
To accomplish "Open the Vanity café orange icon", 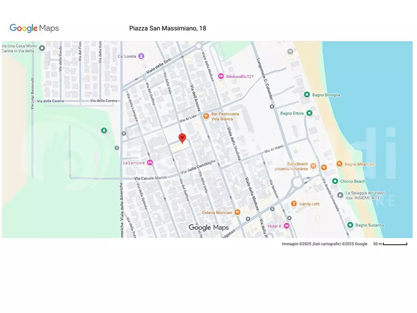I will (294, 204).
